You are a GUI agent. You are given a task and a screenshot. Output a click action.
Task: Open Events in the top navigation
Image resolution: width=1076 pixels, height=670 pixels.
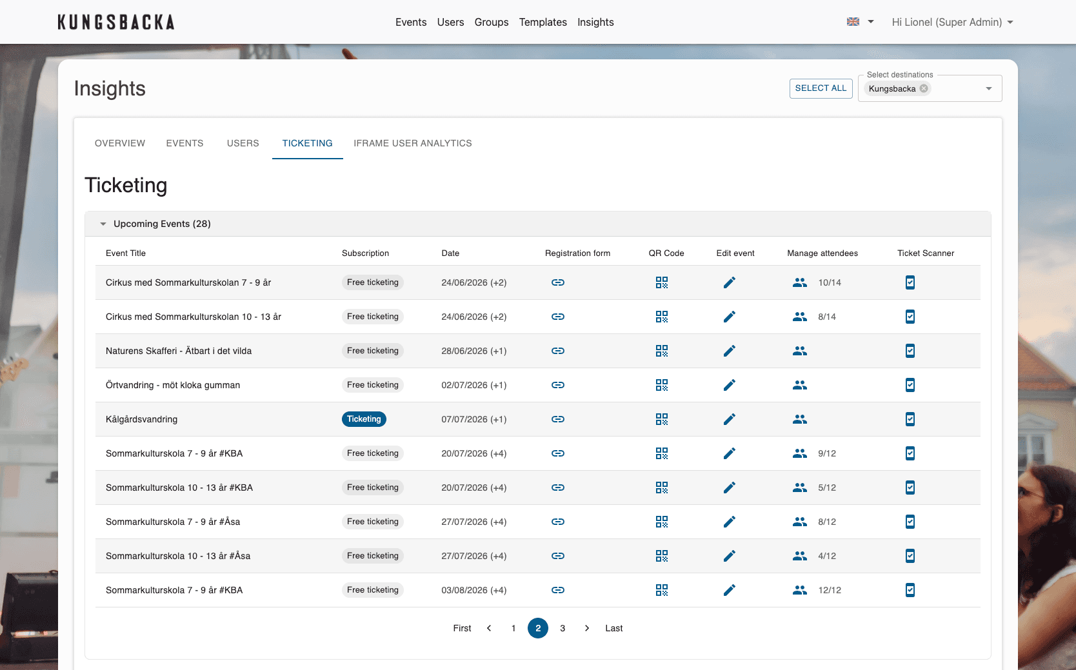pos(411,22)
